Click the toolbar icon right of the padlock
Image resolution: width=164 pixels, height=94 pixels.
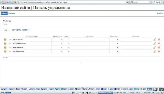click(x=7, y=2)
